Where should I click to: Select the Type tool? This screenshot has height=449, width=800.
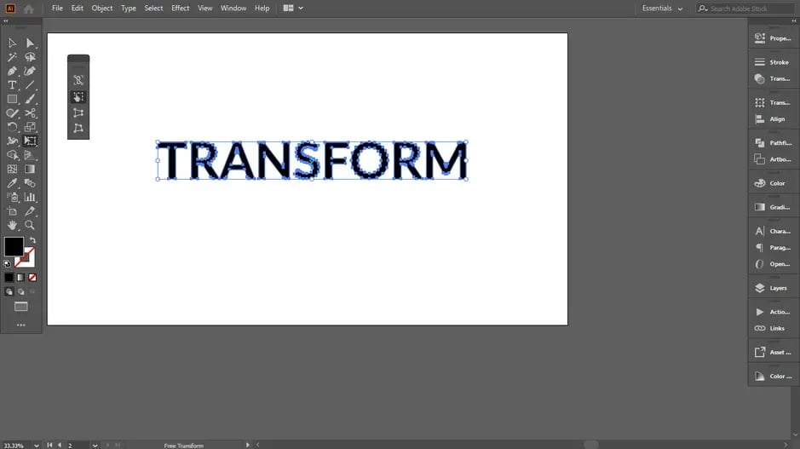pyautogui.click(x=12, y=85)
